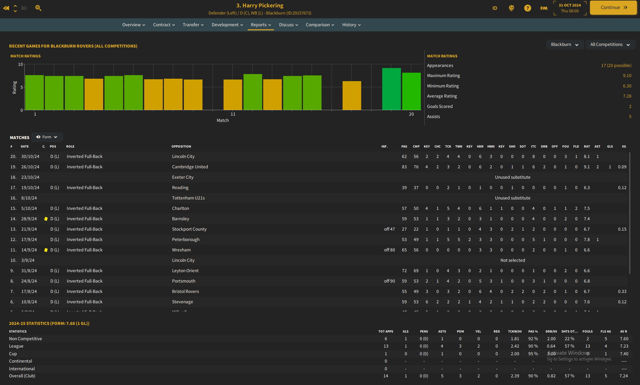Click the FM menu icon
This screenshot has height=385, width=640.
pyautogui.click(x=544, y=8)
